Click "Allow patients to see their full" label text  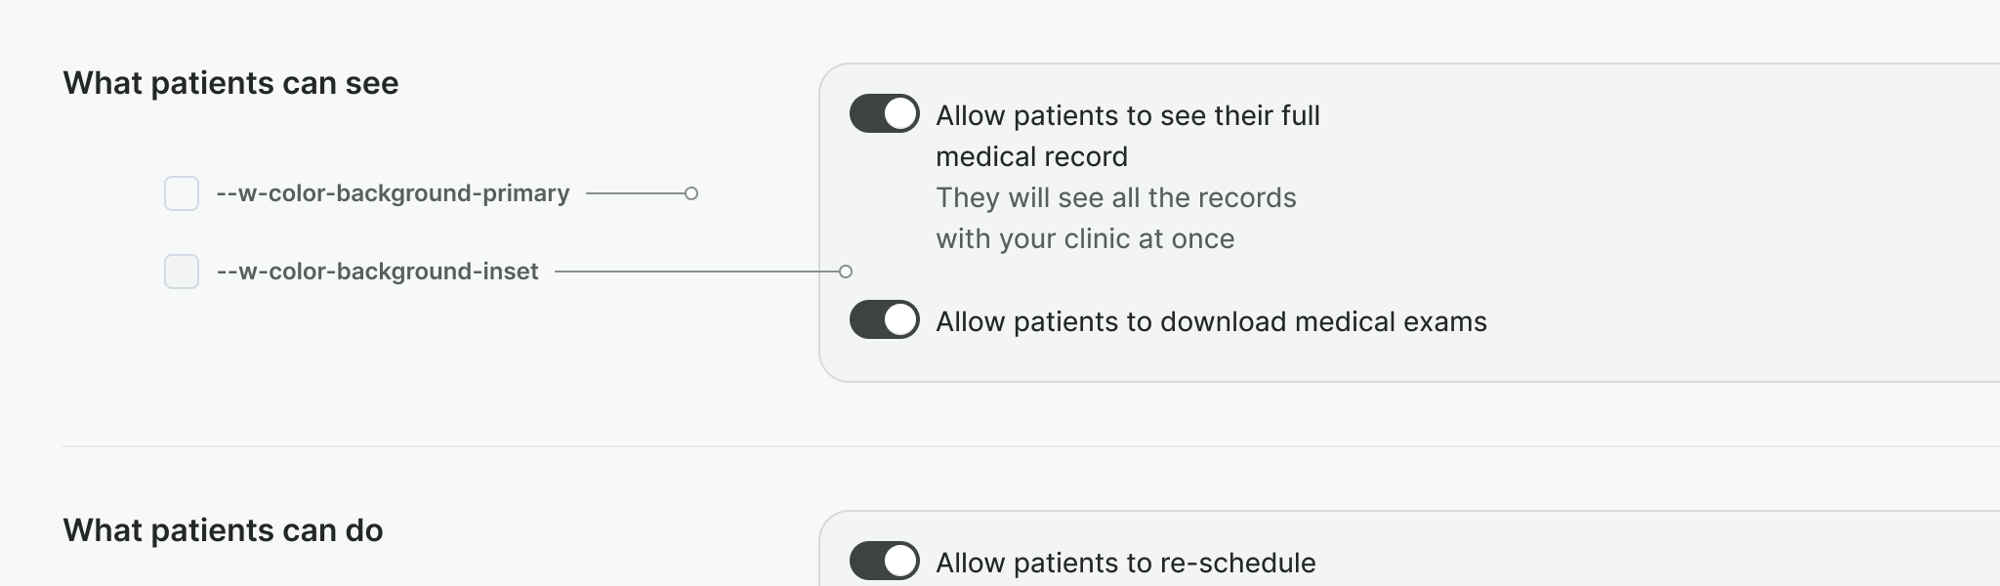[1127, 115]
